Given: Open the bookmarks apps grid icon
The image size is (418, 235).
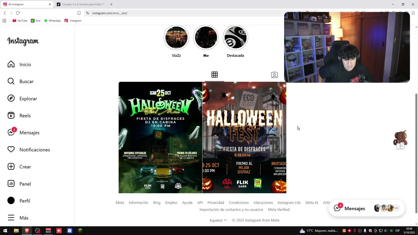Looking at the screenshot, I should (x=4, y=21).
